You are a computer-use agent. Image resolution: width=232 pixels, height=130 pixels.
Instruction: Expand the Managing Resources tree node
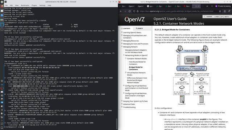click(122, 40)
